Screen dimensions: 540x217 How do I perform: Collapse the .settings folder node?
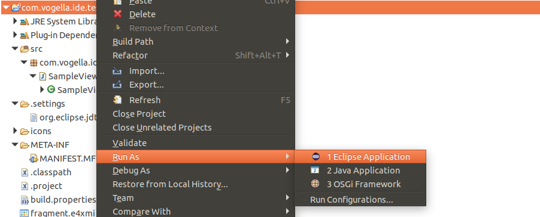(15, 103)
